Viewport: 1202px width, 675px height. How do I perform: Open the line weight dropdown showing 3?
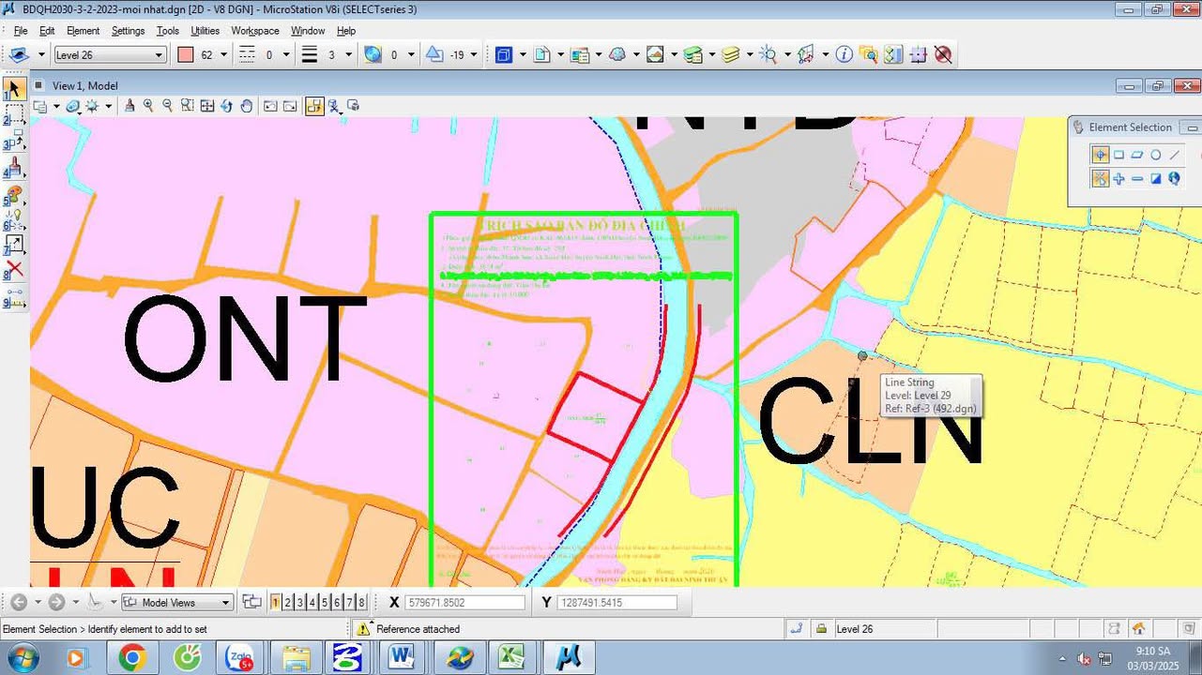point(348,55)
